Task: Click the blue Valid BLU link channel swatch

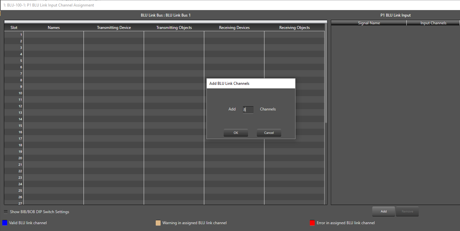Action: point(4,223)
